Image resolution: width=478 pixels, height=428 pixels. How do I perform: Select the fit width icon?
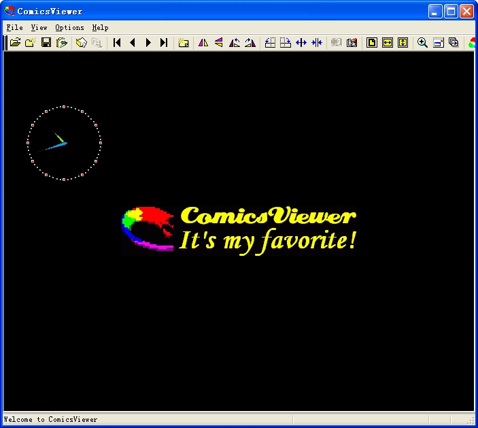[x=388, y=42]
